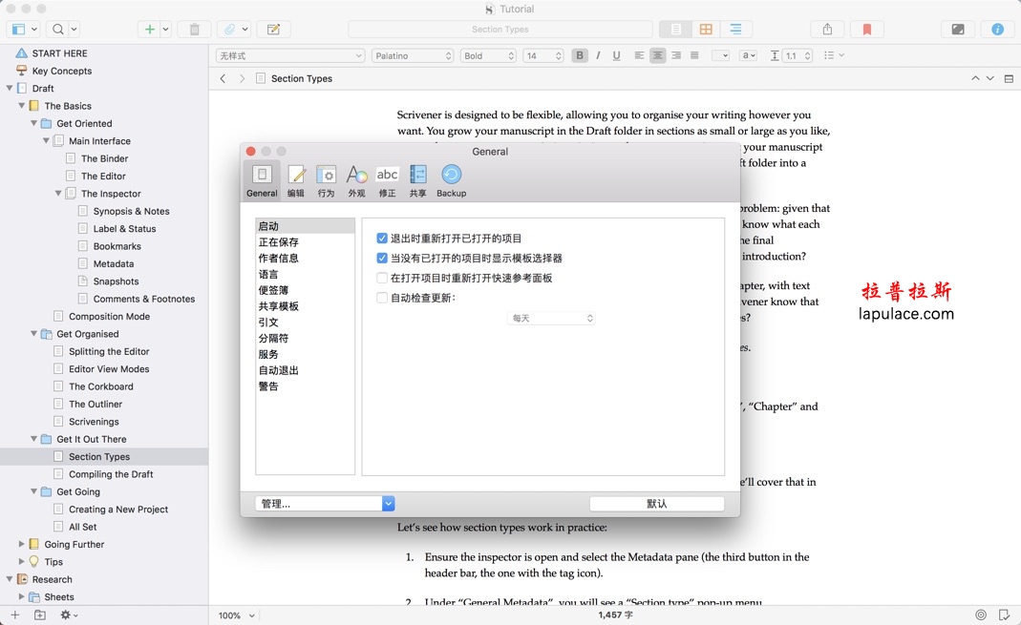The height and width of the screenshot is (625, 1021).
Task: Open the font size 14 dropdown
Action: point(542,56)
